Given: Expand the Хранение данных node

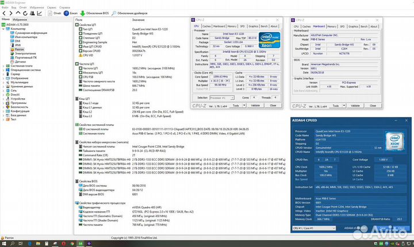Looking at the screenshot, I should click(3, 86).
